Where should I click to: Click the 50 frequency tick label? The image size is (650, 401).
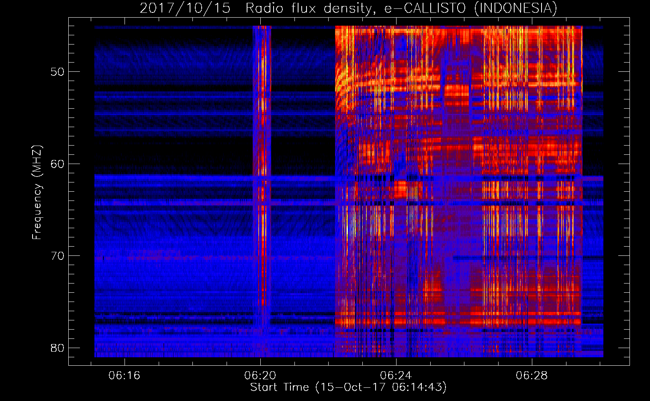coord(57,72)
